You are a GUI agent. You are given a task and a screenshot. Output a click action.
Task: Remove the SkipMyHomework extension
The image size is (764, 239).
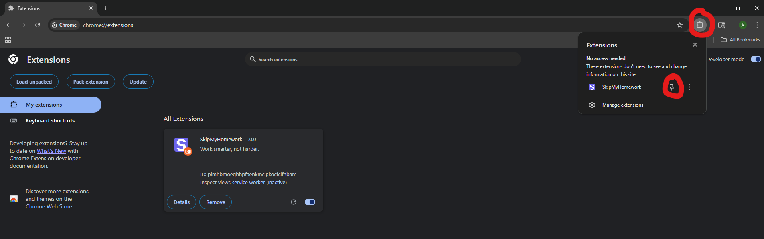[x=215, y=202]
